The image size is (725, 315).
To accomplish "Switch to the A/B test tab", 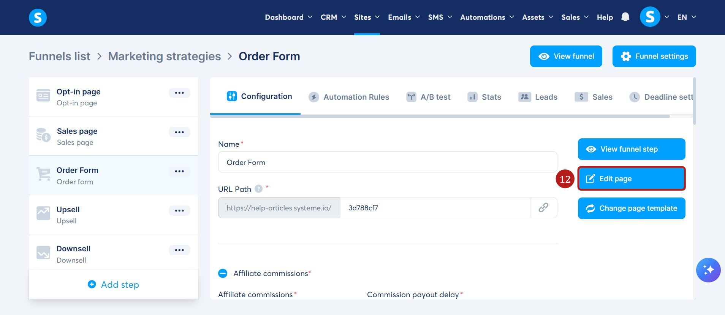I will click(428, 97).
